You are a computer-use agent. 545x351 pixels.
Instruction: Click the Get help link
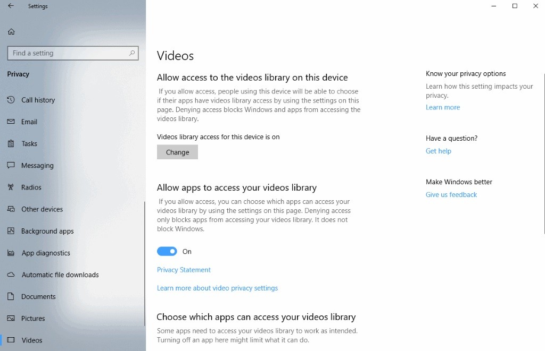click(x=439, y=151)
